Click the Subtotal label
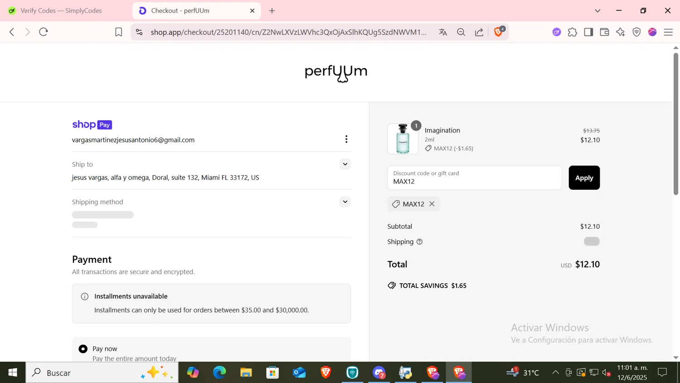The height and width of the screenshot is (383, 680). click(400, 226)
